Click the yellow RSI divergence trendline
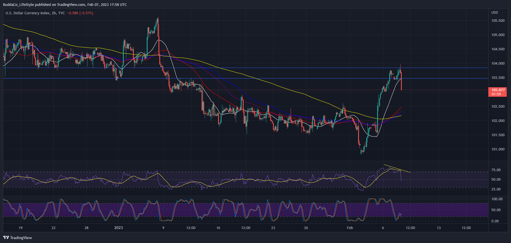The width and height of the screenshot is (511, 243). click(x=397, y=168)
